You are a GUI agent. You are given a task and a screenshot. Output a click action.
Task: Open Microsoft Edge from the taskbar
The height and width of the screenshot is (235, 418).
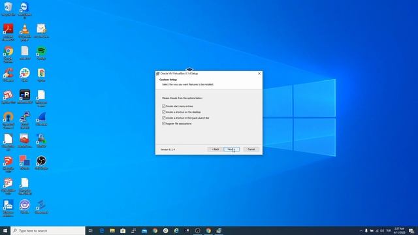(102, 230)
